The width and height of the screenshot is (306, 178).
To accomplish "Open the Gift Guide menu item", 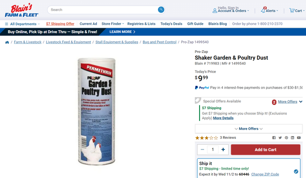I will 195,24.
